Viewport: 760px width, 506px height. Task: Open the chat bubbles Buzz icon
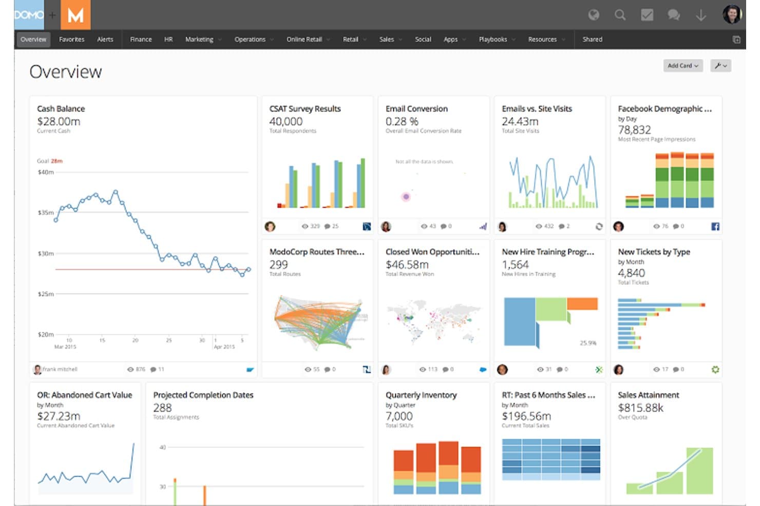point(674,15)
